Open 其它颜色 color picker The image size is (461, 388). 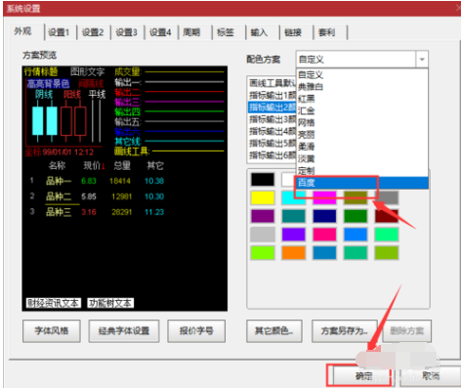[x=274, y=331]
